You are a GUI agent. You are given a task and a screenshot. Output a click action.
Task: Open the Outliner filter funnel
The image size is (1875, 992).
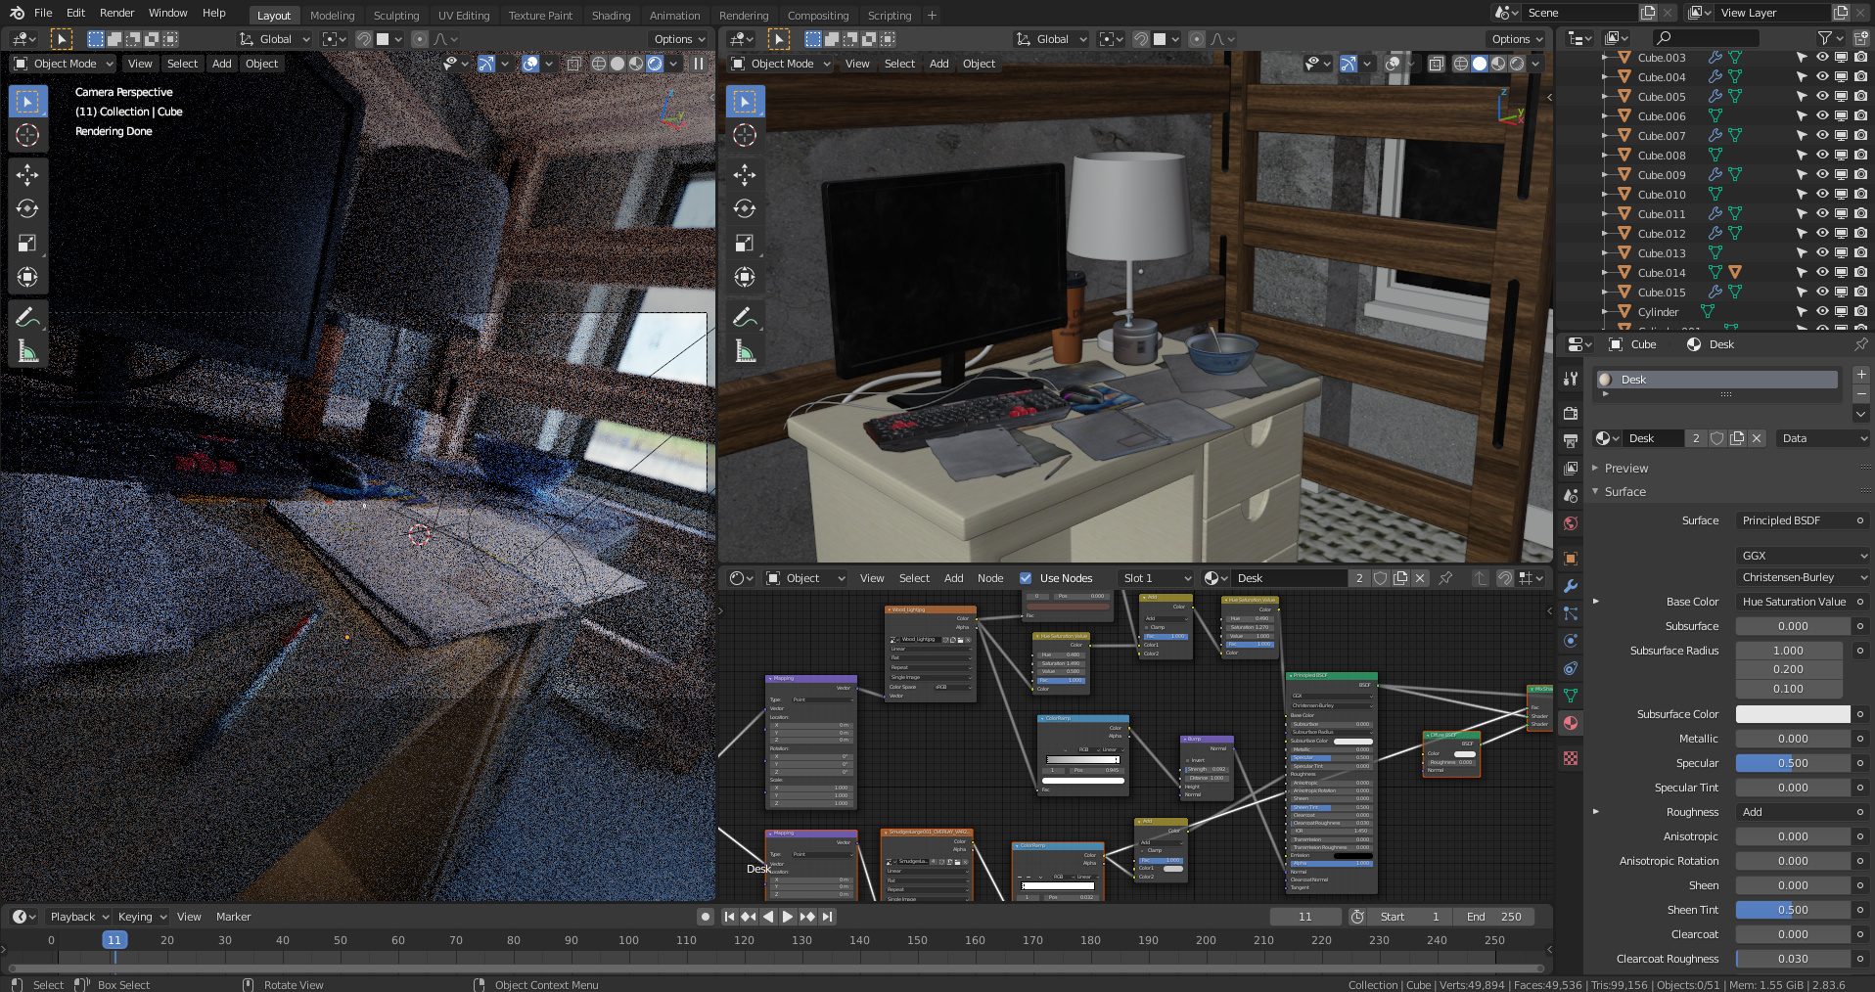tap(1825, 38)
